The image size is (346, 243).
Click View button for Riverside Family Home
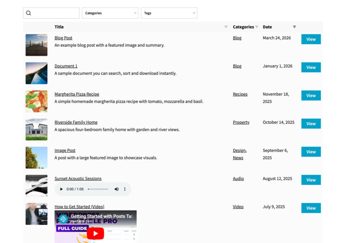pos(311,123)
